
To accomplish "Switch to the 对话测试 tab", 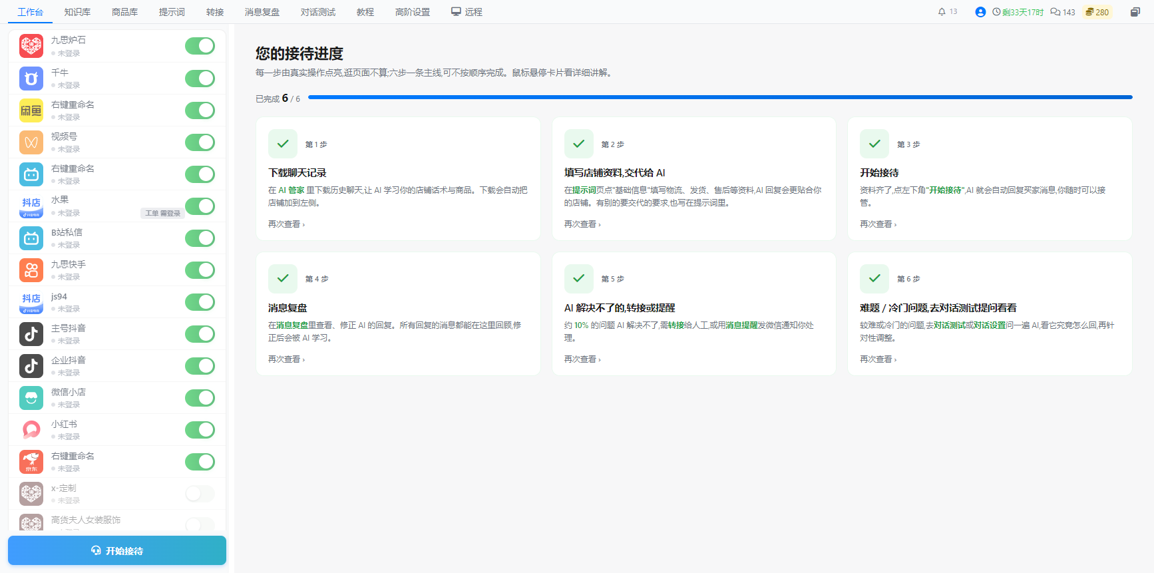I will pos(318,12).
